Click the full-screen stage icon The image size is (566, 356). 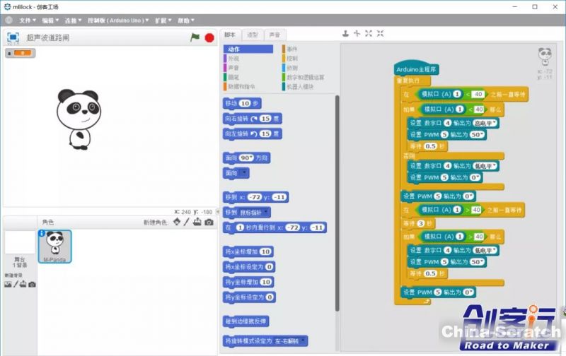click(13, 37)
